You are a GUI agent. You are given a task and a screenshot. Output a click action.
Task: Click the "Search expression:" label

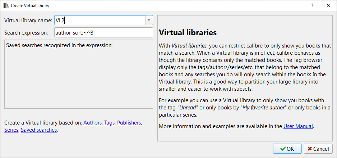coord(26,33)
